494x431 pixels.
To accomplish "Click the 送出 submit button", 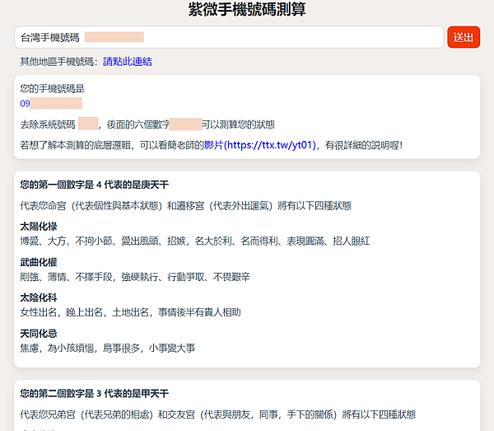I will pos(464,37).
